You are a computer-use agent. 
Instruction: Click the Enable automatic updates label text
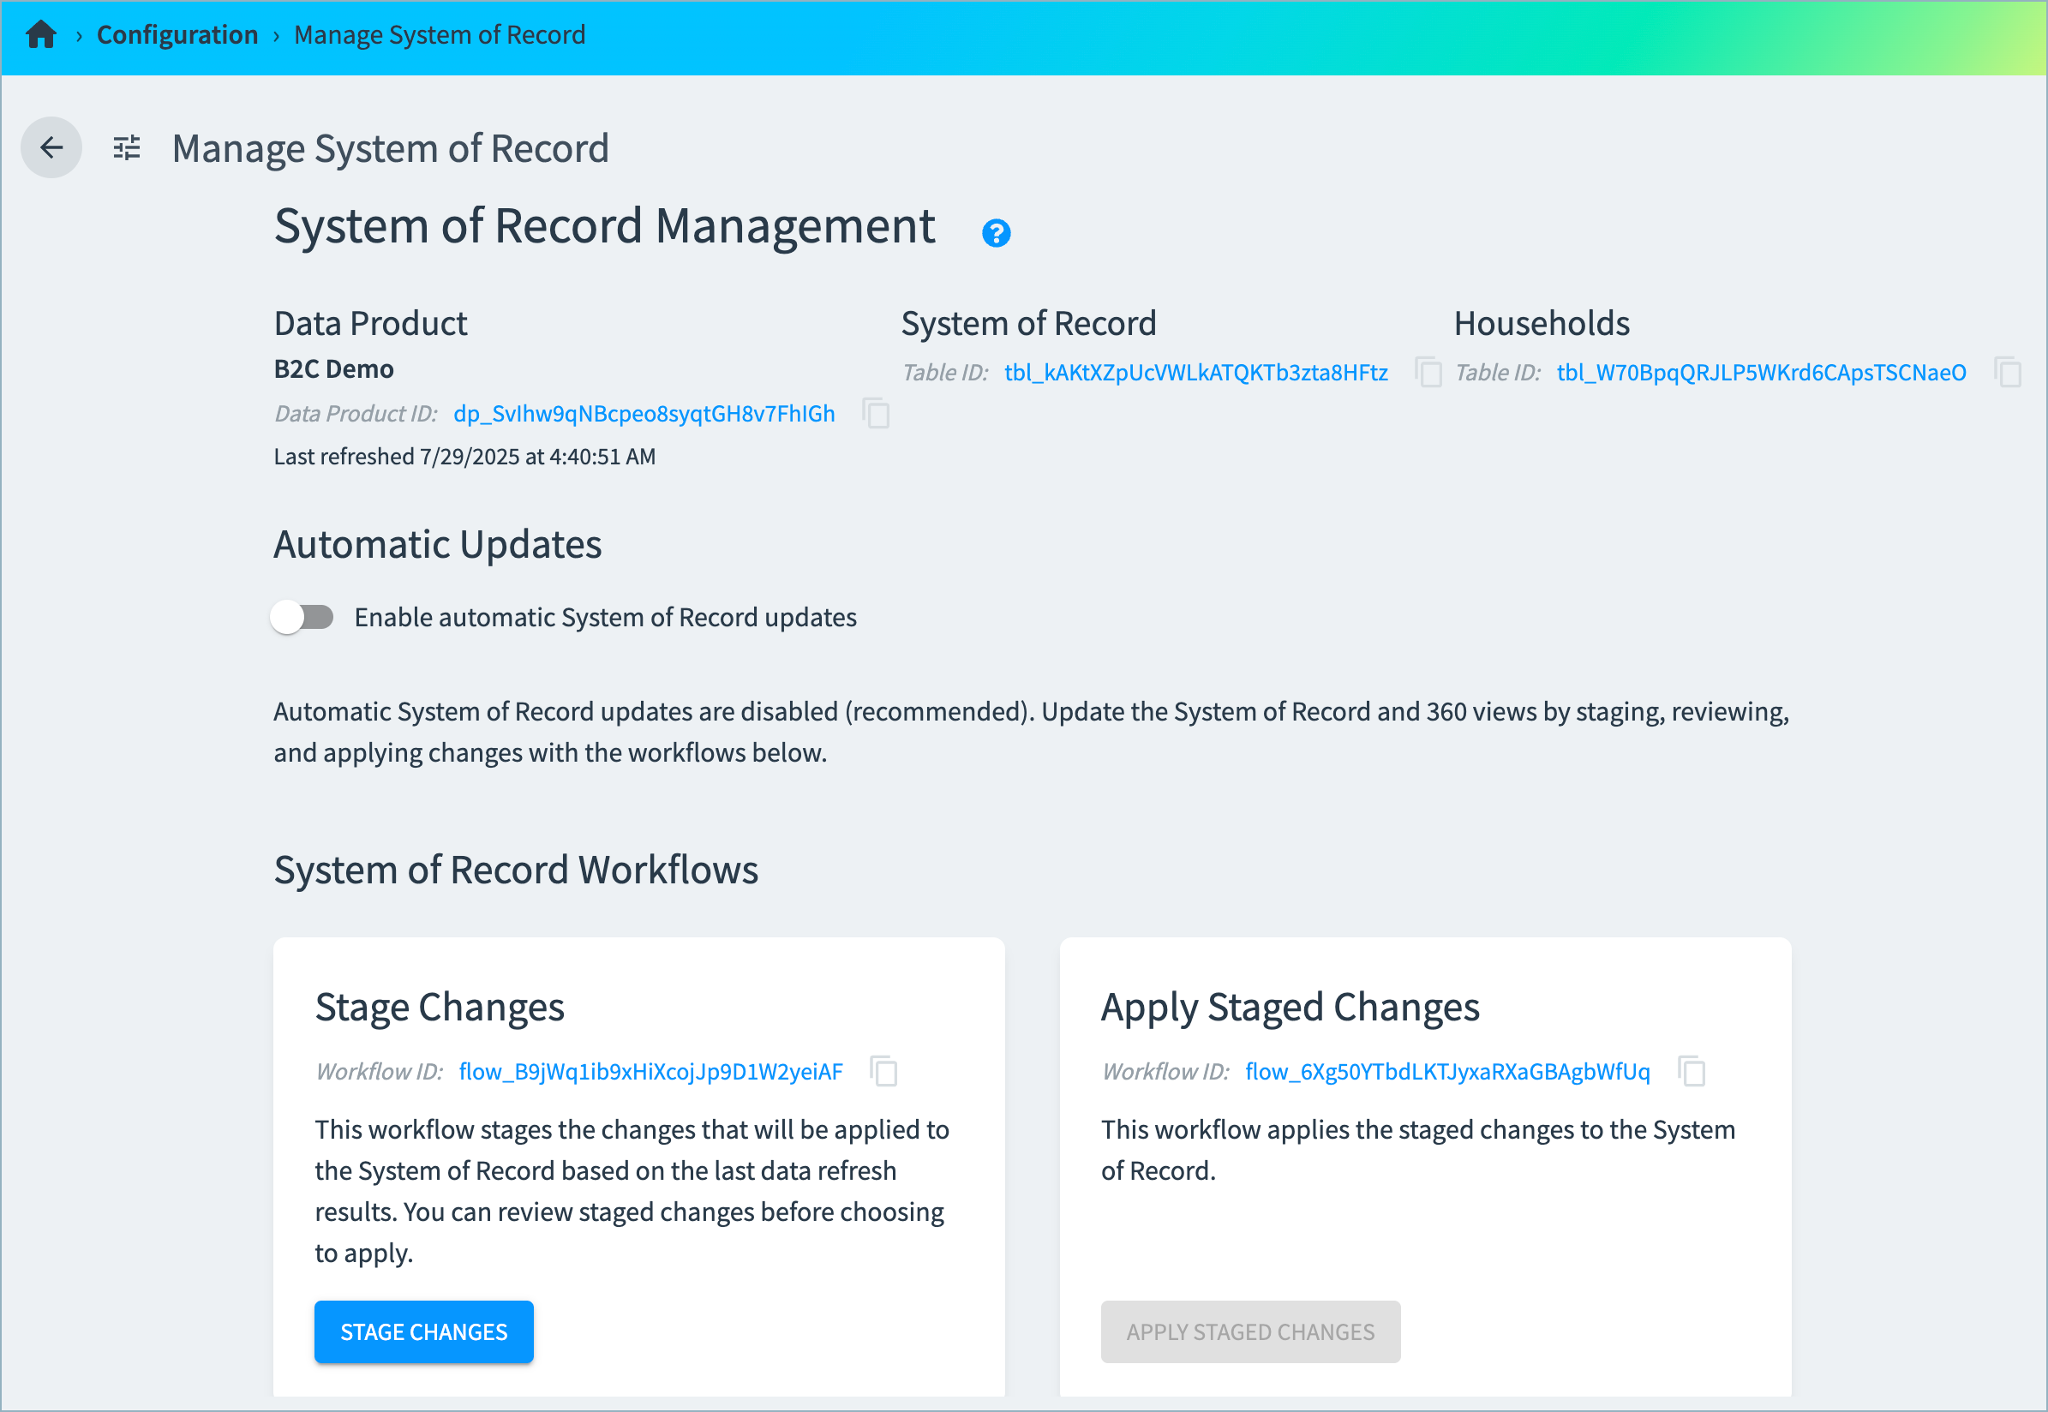(x=605, y=617)
